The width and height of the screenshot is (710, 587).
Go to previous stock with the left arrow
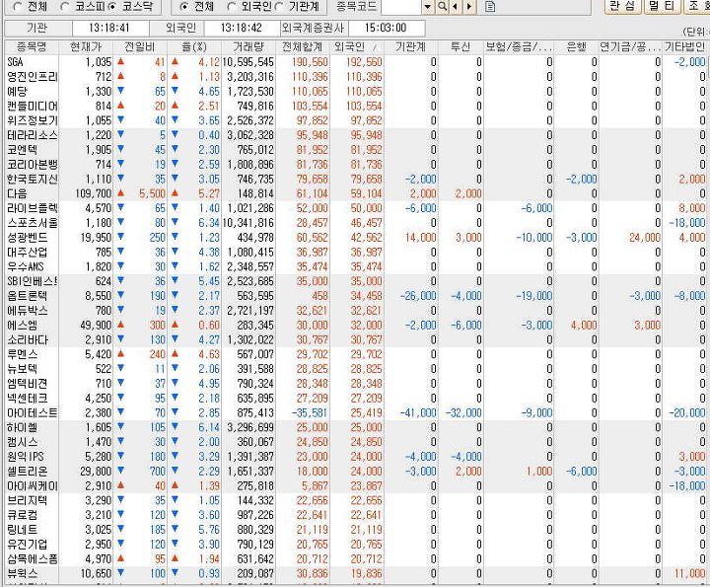click(x=455, y=7)
